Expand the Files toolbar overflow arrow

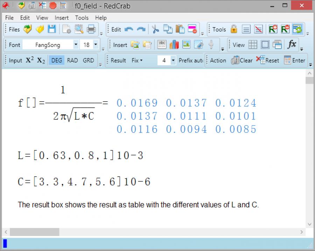pyautogui.click(x=101, y=34)
